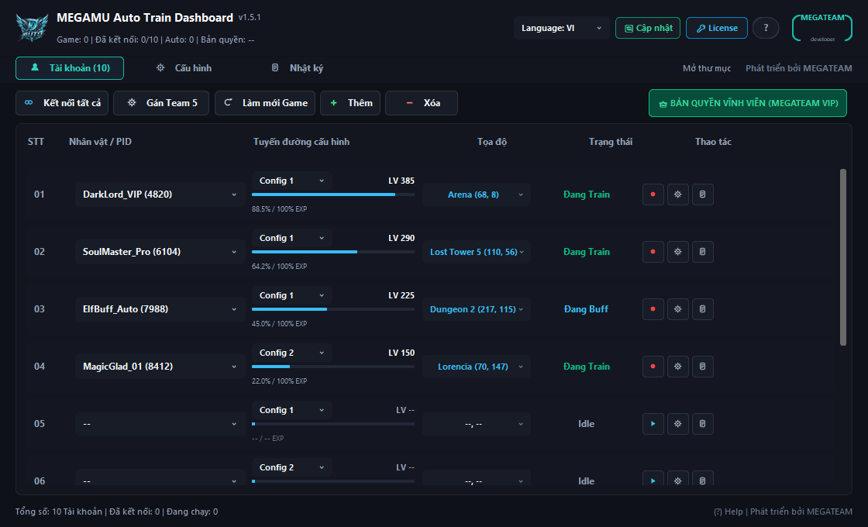
Task: Click the Cập nhật update button
Action: point(648,28)
